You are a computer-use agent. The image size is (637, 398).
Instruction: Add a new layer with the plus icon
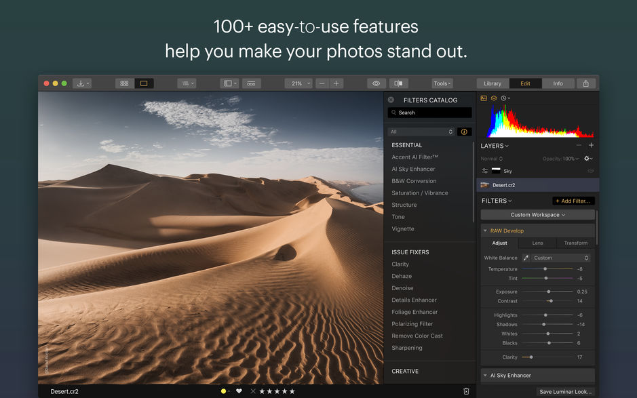[591, 145]
